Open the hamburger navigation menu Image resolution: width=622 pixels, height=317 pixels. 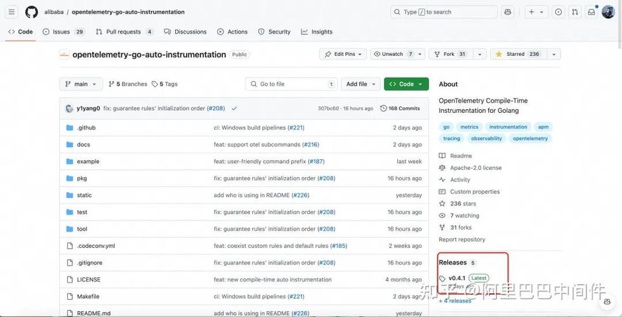pyautogui.click(x=11, y=12)
